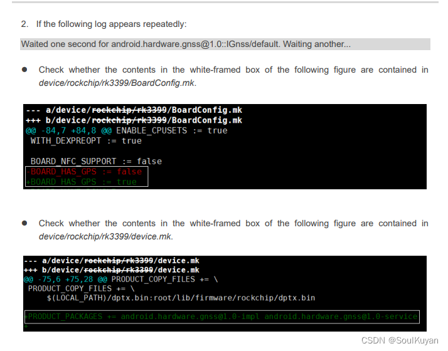This screenshot has height=351, width=448.
Task: Click the line '+++ b/device/.../BoardConfig.mk'
Action: point(134,120)
